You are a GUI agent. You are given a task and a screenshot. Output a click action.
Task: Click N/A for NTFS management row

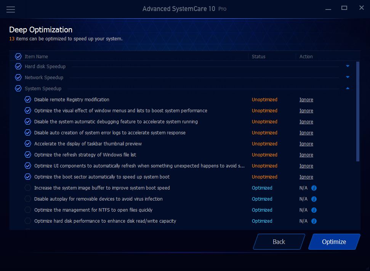click(x=303, y=210)
